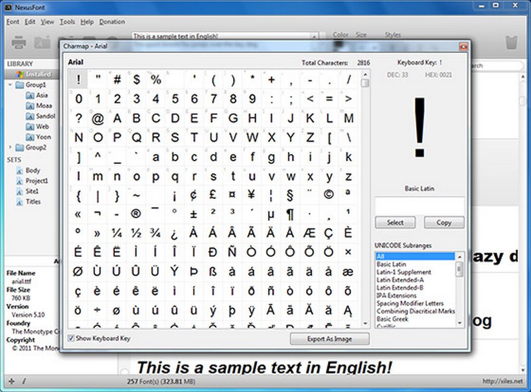Collapse the Group1 tree node
This screenshot has height=392, width=531.
click(x=11, y=86)
